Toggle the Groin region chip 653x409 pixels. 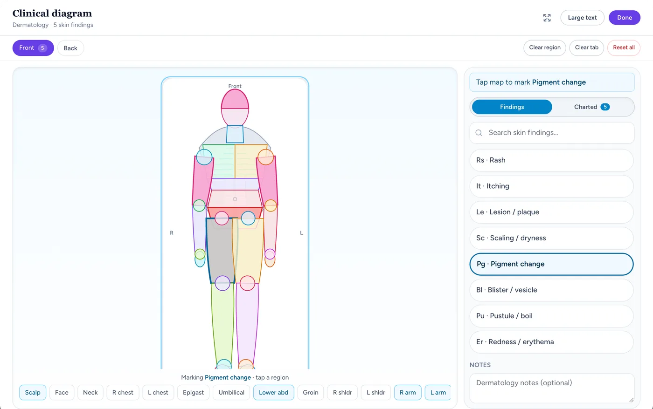pyautogui.click(x=311, y=393)
